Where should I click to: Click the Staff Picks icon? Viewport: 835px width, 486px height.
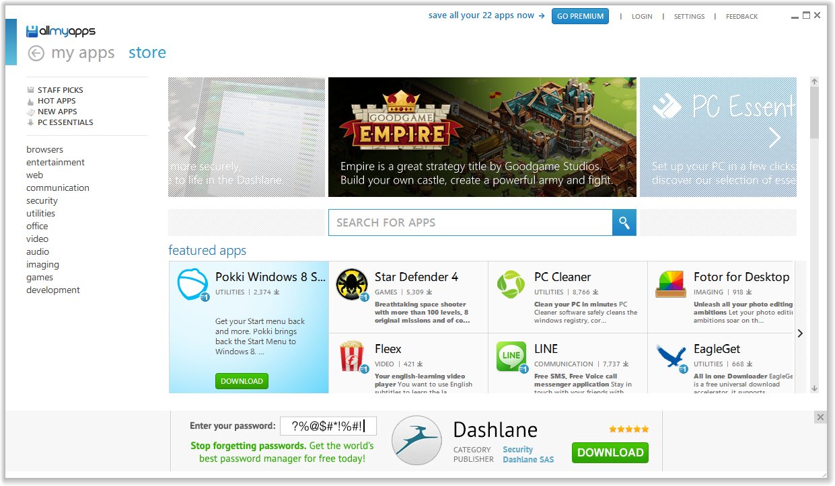click(30, 89)
